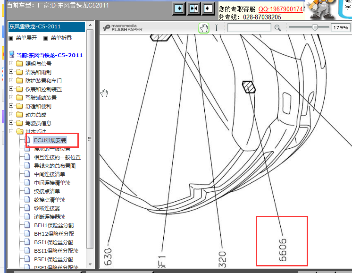Open the 诊断连接器续 document
Image resolution: width=352 pixels, height=273 pixels.
coord(50,217)
